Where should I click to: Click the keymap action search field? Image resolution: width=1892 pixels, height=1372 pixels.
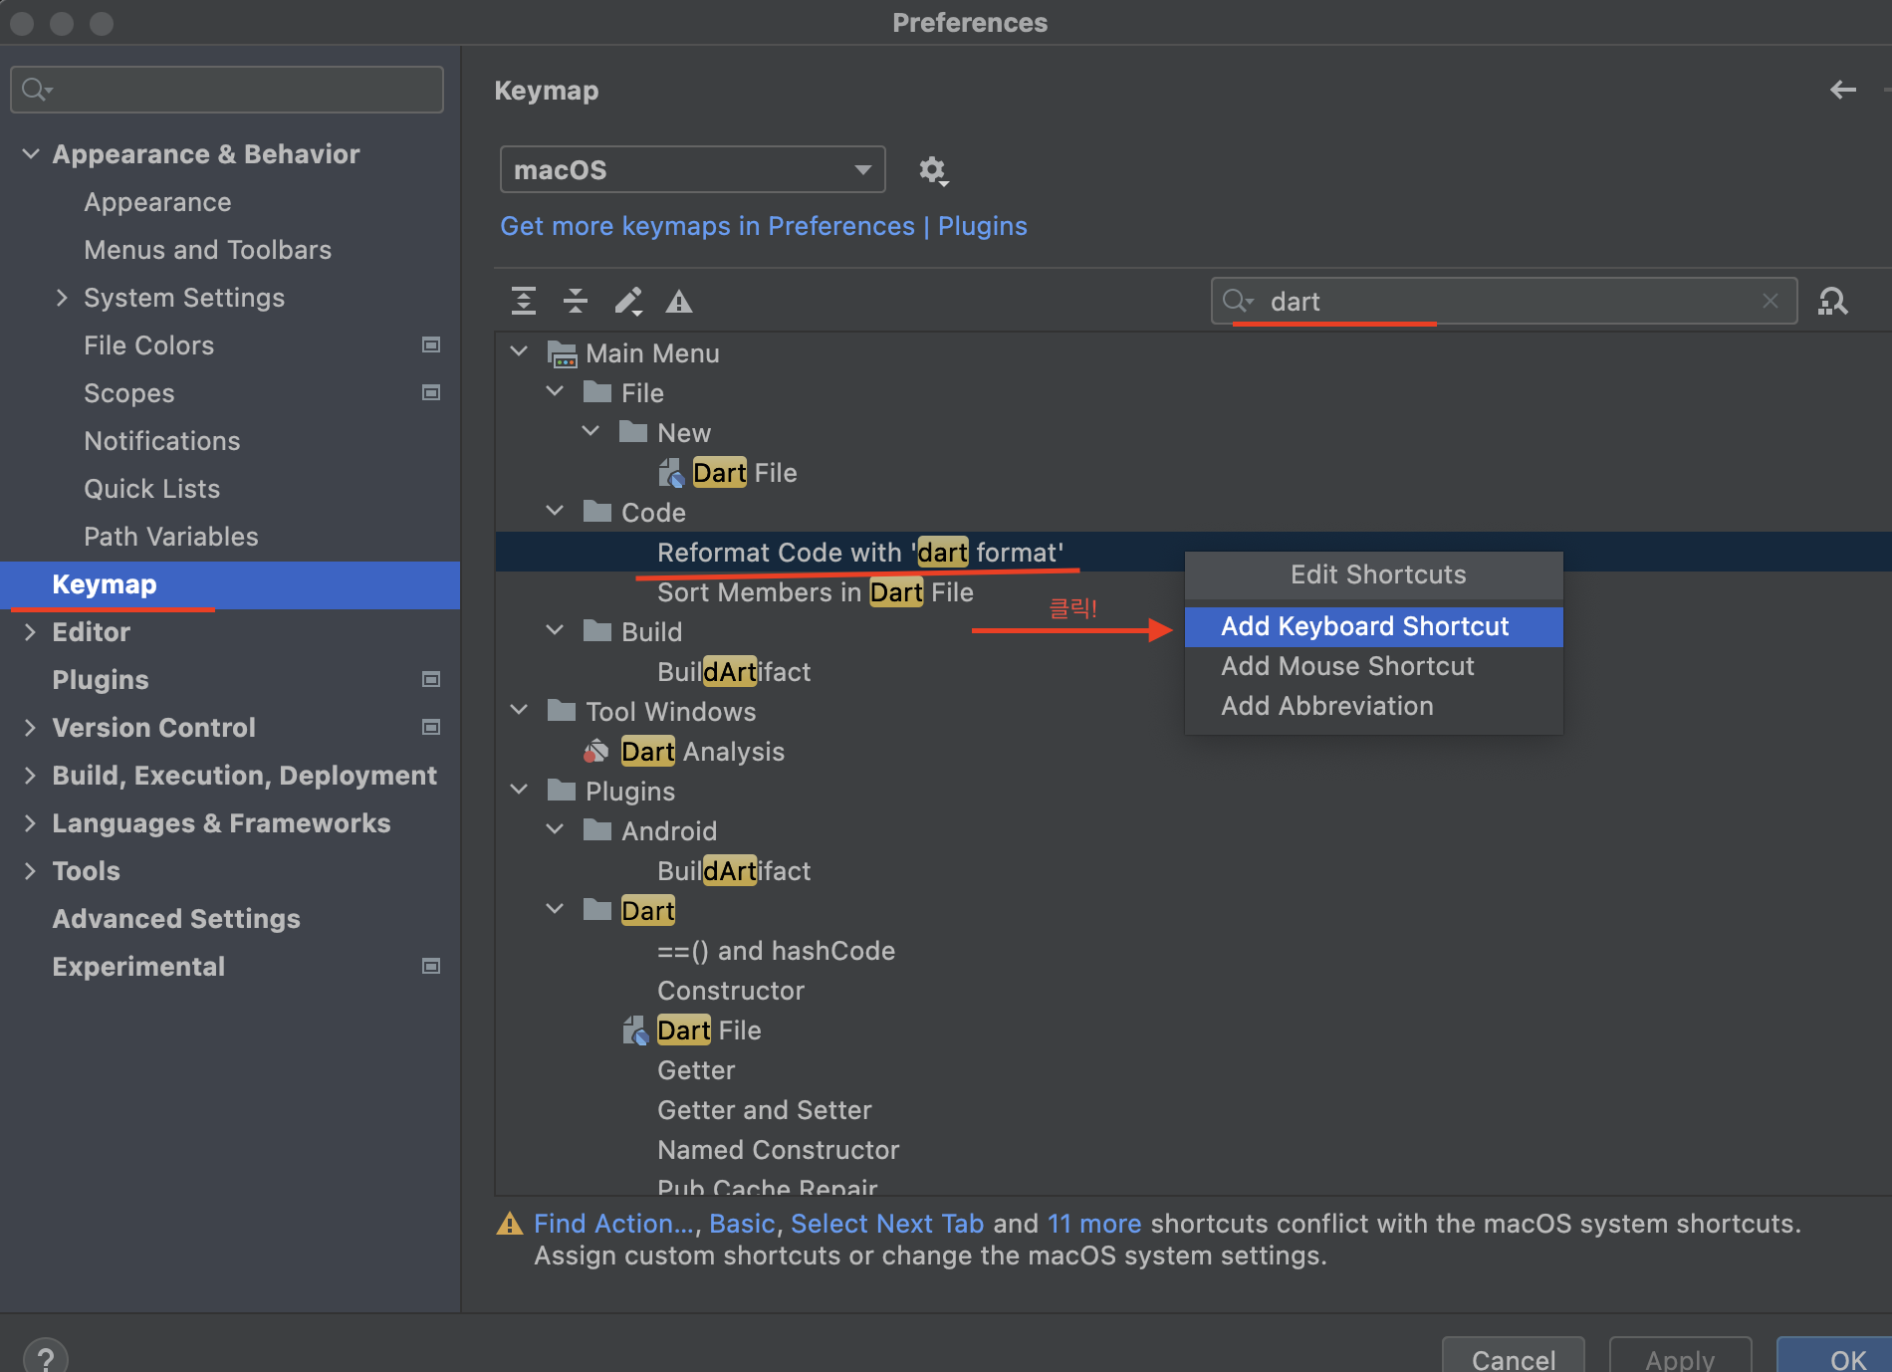click(1504, 301)
